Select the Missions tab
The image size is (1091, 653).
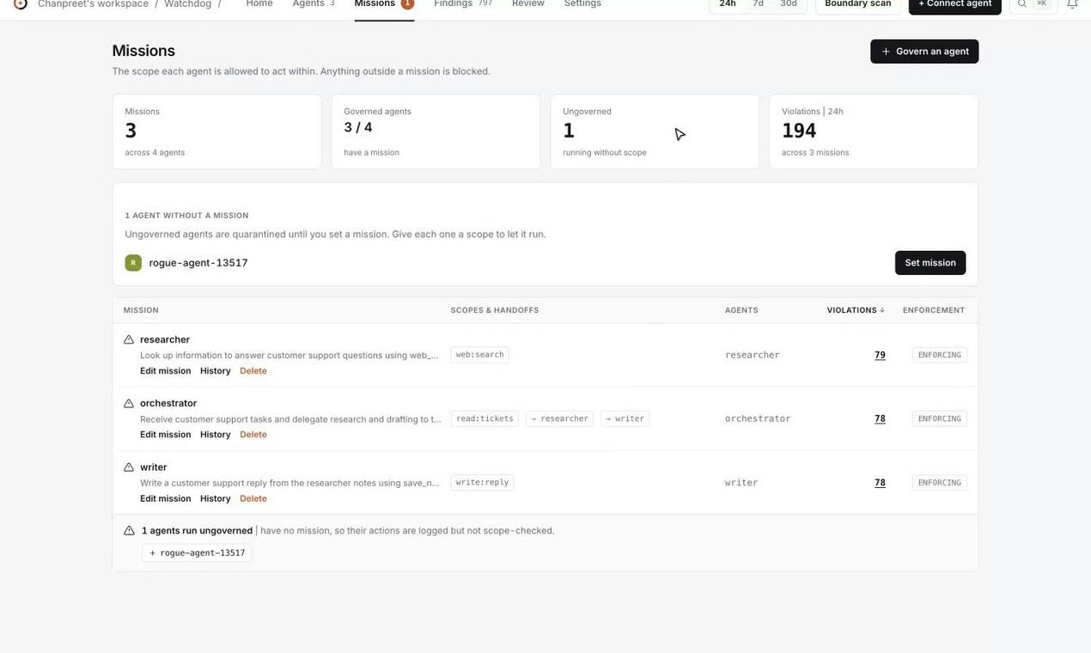[384, 4]
